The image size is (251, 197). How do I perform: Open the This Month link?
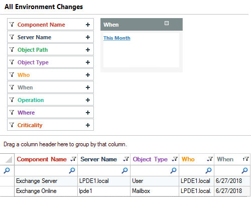(x=117, y=38)
